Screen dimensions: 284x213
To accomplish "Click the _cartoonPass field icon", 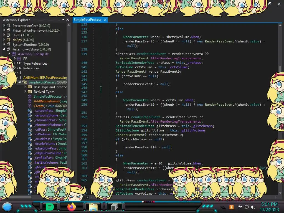I will click(x=30, y=110).
